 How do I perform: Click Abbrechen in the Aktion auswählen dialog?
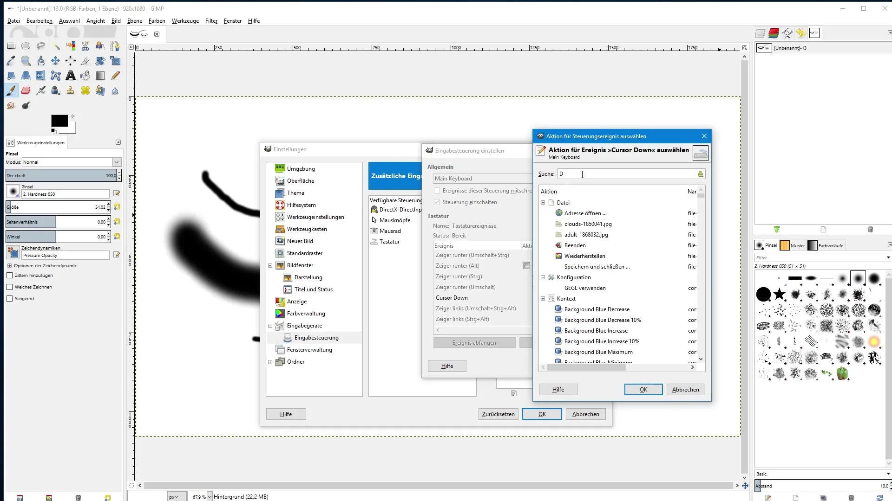click(x=686, y=390)
